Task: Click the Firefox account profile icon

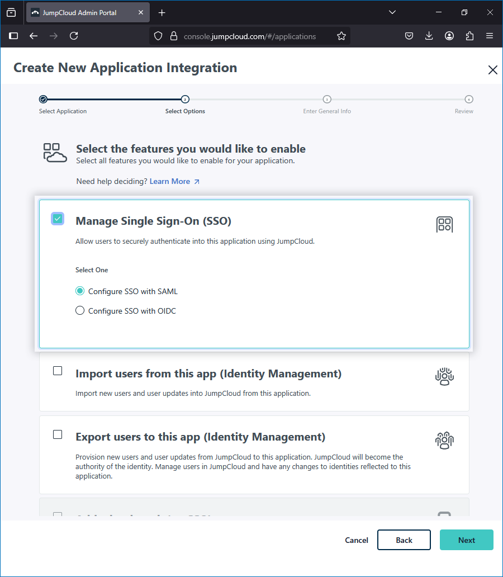Action: [449, 36]
